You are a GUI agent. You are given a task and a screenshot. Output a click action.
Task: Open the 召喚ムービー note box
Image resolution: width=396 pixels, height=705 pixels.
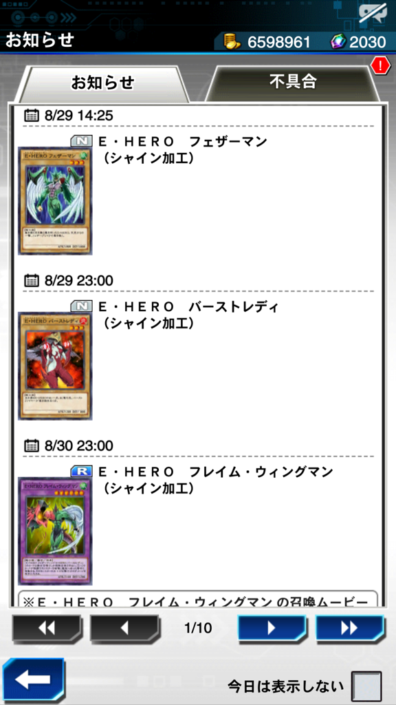coord(198,598)
